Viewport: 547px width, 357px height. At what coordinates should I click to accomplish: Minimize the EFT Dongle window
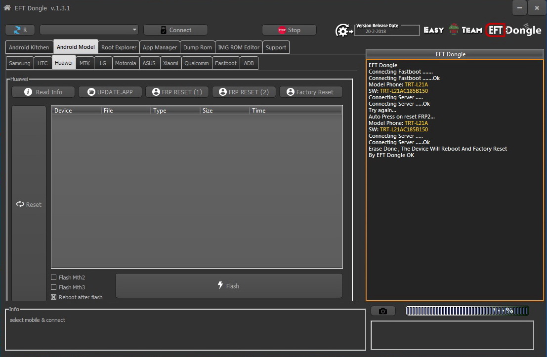519,8
